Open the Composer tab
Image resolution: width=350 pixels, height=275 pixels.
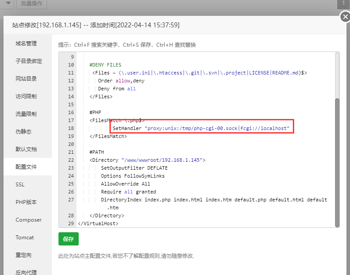point(29,220)
